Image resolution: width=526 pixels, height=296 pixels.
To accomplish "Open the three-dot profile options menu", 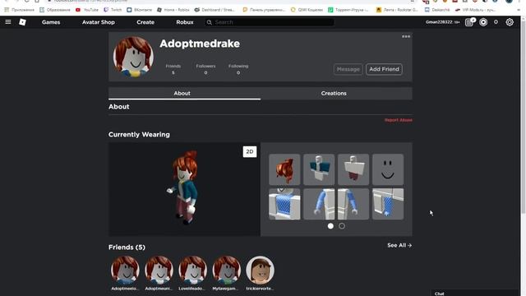I will [x=406, y=36].
